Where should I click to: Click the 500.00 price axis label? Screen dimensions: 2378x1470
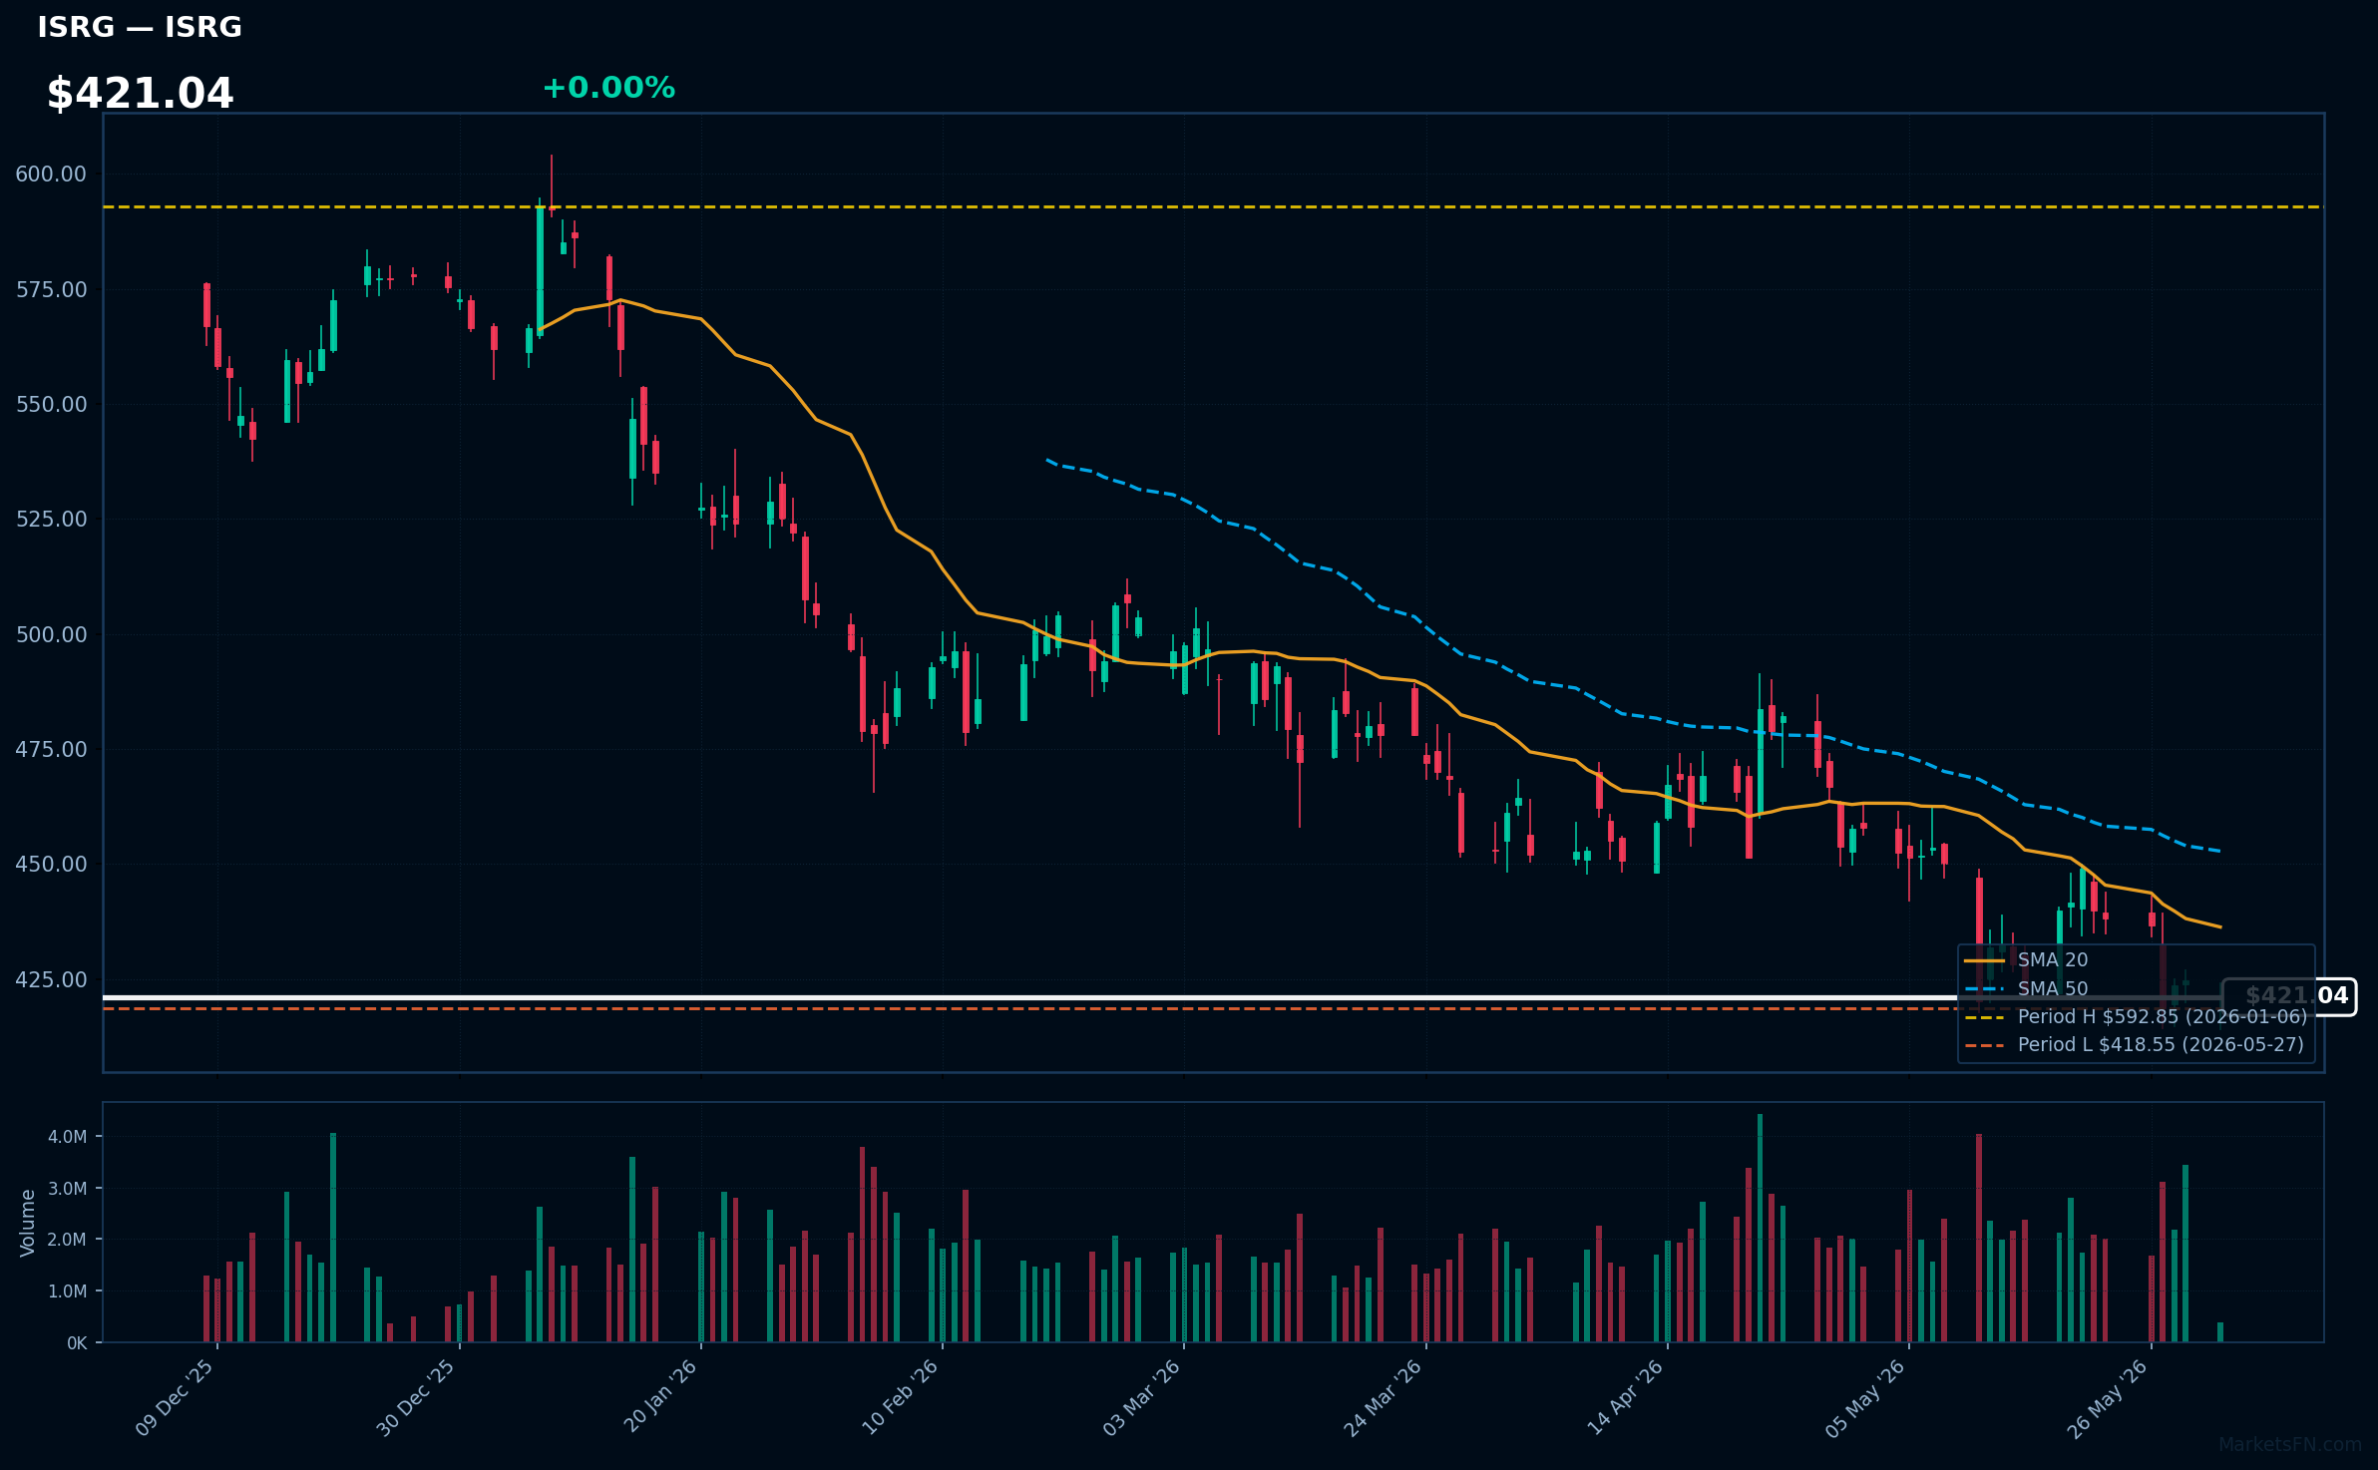51,635
